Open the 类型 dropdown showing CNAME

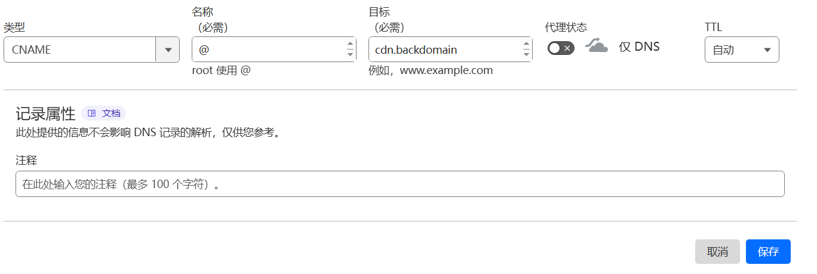coord(91,50)
